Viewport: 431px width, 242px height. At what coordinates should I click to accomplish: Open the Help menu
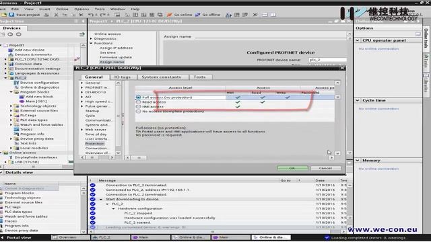pos(135,9)
